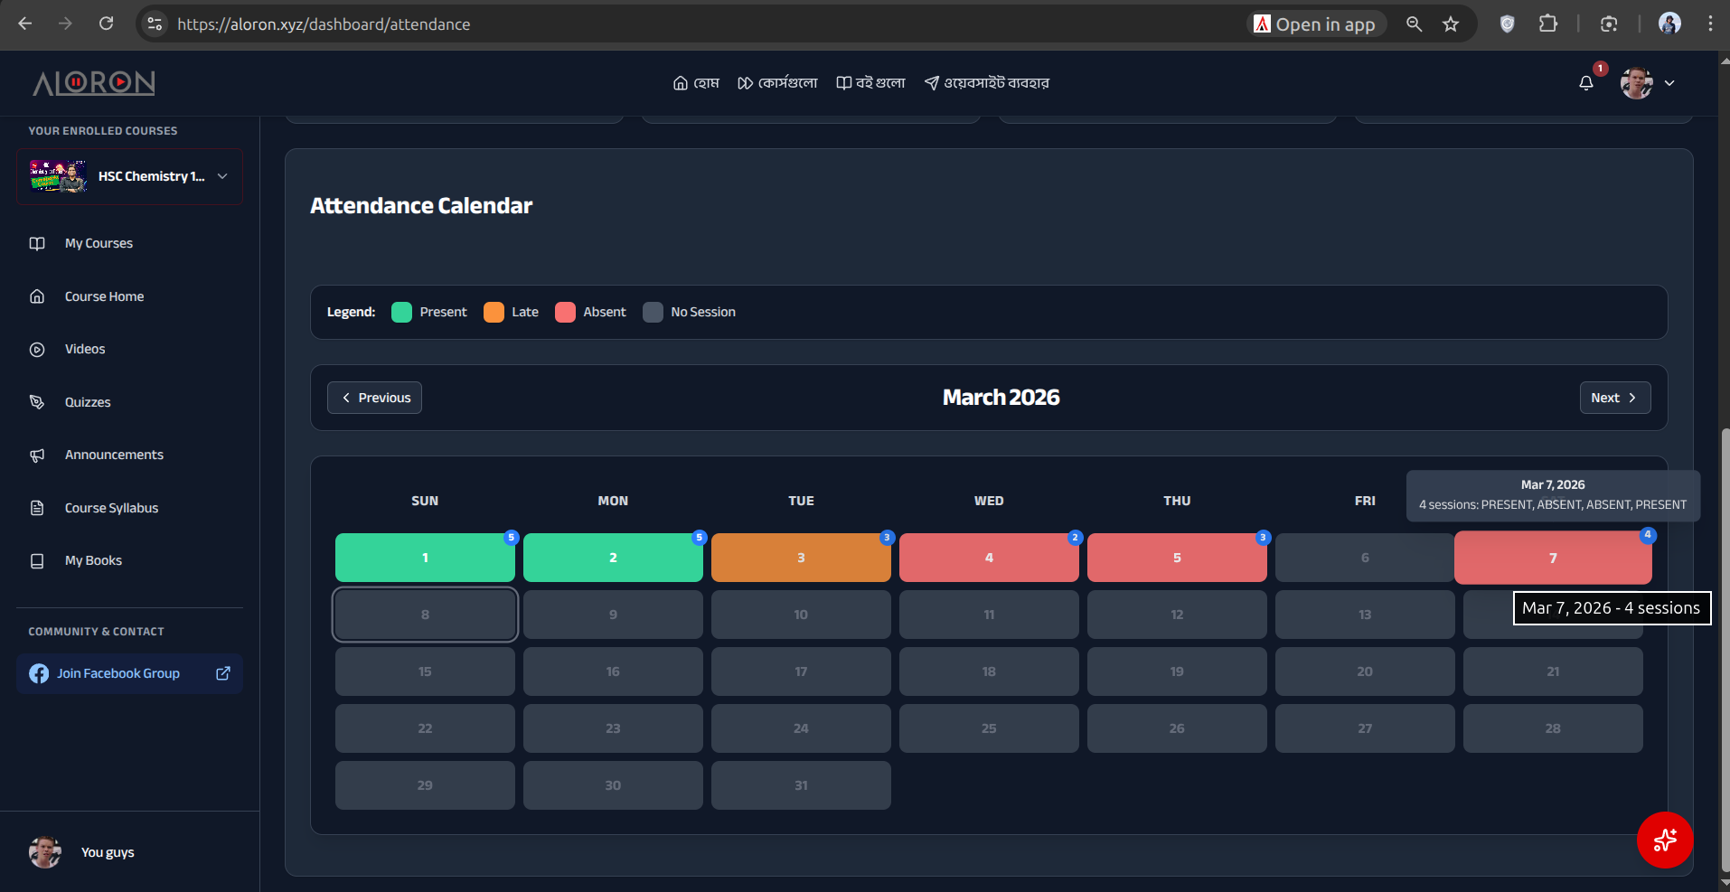Click the Facebook logo icon

point(39,673)
